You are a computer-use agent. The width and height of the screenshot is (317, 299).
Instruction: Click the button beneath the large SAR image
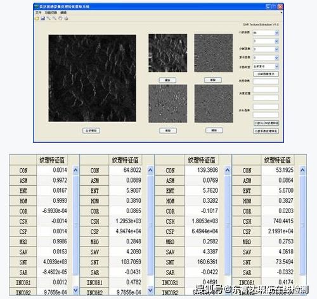(91, 131)
